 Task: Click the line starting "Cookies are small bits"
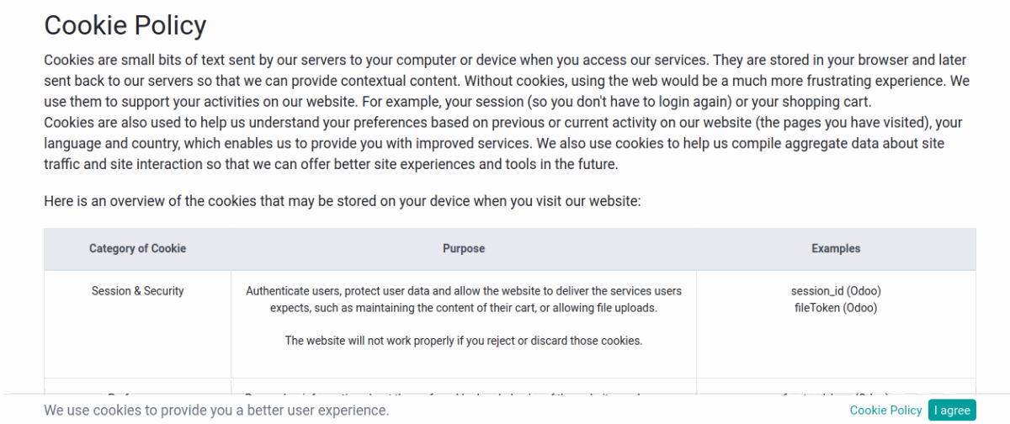point(505,61)
